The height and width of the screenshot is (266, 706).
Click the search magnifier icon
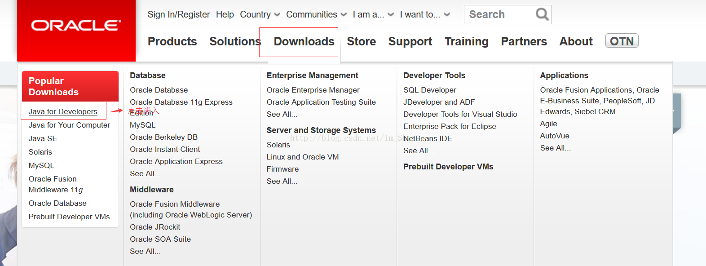[542, 14]
